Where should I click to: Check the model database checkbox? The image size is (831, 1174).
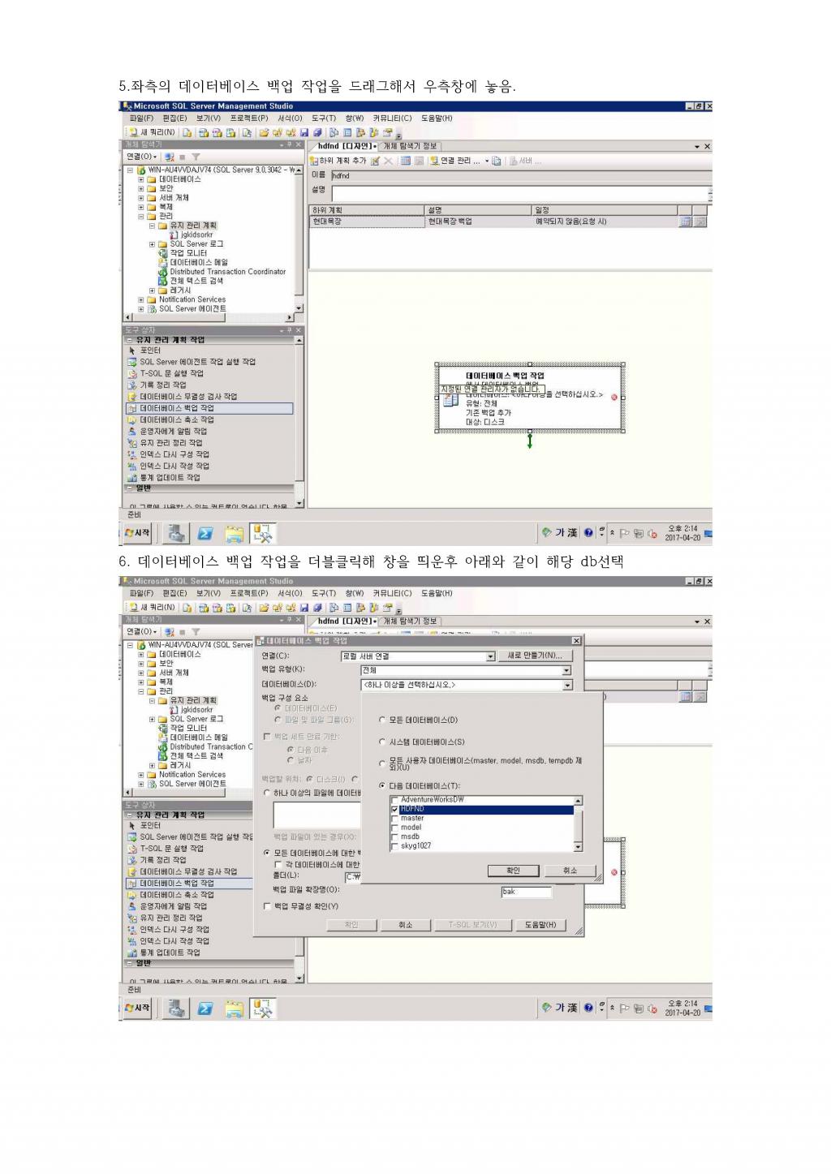click(x=395, y=828)
